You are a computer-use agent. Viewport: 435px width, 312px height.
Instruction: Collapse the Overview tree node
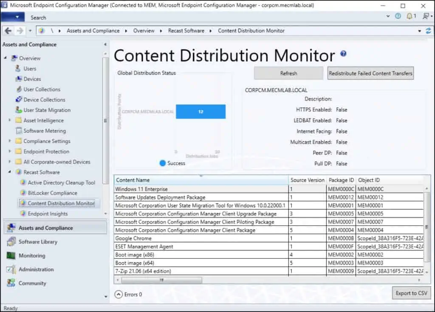(x=5, y=58)
